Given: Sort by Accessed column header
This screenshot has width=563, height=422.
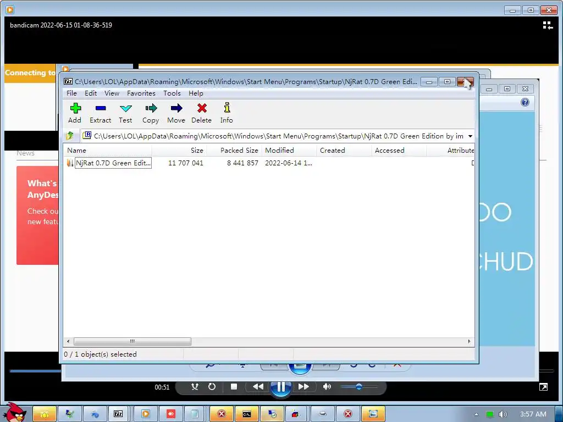Looking at the screenshot, I should 399,151.
